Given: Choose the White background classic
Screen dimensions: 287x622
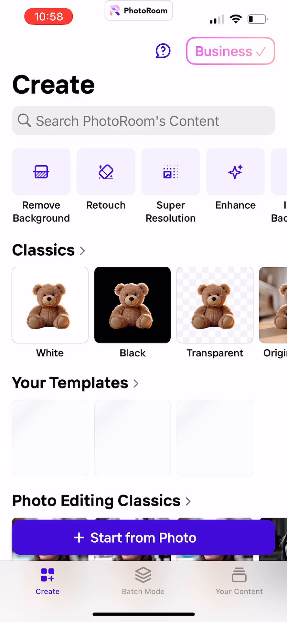Looking at the screenshot, I should (50, 305).
